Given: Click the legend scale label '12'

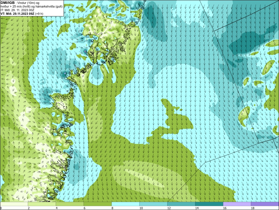Looking at the screenshot, I should (169, 208).
